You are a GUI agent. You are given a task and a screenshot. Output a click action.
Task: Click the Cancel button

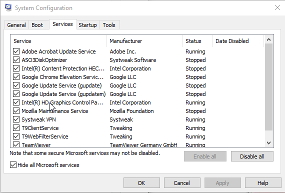pos(182,183)
